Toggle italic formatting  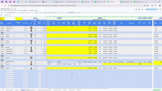(x=42, y=13)
